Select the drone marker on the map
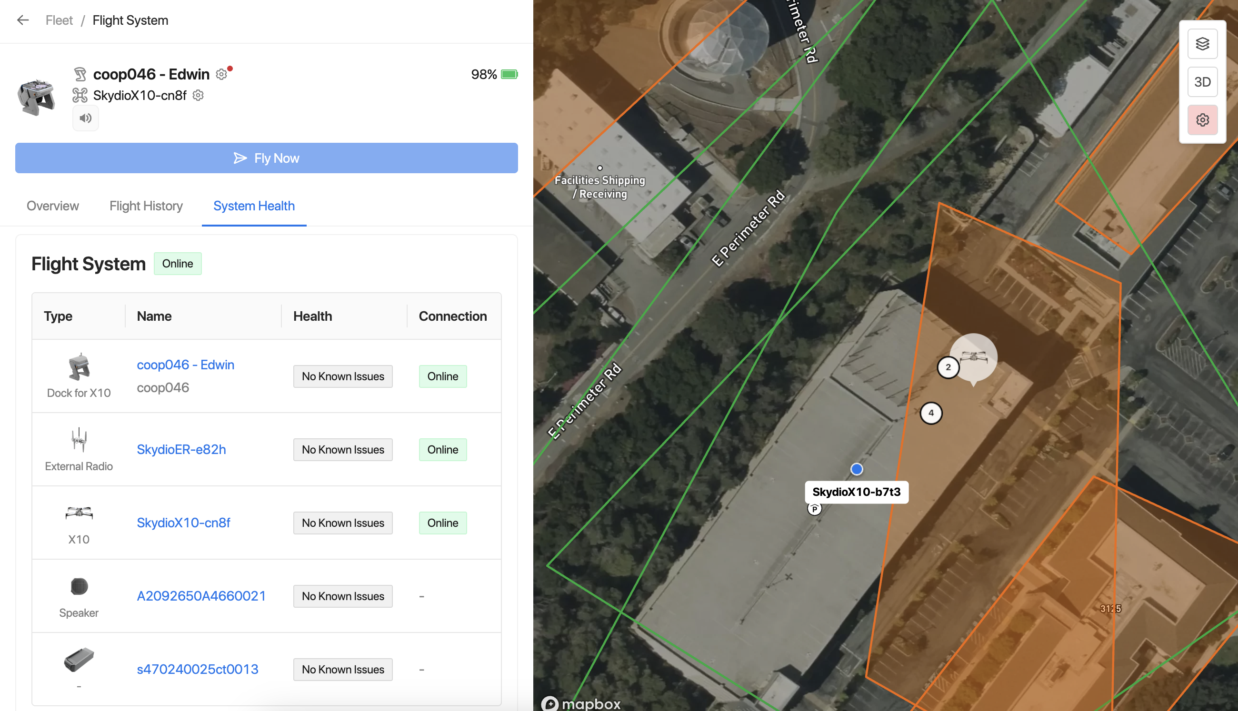This screenshot has width=1238, height=711. (x=974, y=357)
